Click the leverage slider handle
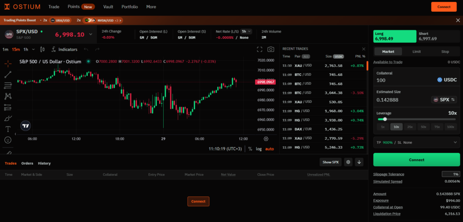This screenshot has width=463, height=222. click(x=385, y=119)
